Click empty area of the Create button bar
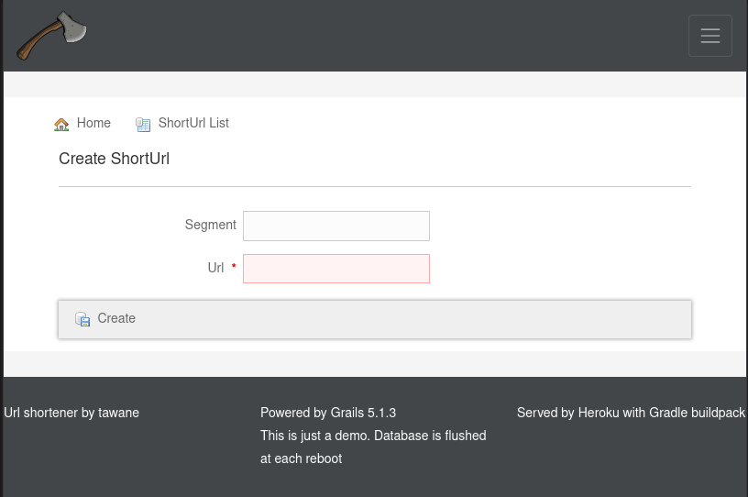Viewport: 748px width, 497px height. pos(412,319)
